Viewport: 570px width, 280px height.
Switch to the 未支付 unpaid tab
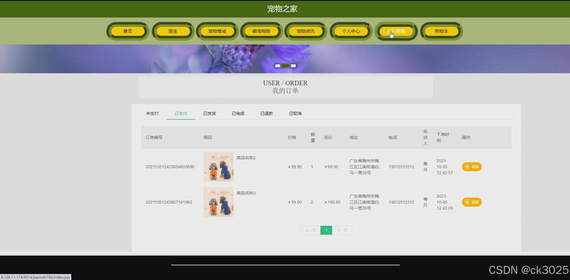[152, 113]
